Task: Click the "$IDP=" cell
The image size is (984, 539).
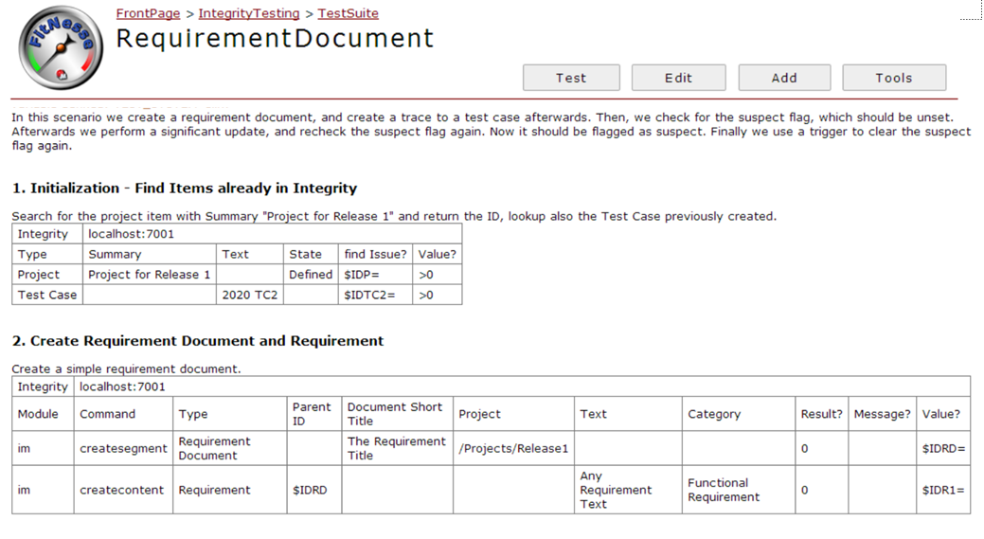Action: pyautogui.click(x=375, y=274)
